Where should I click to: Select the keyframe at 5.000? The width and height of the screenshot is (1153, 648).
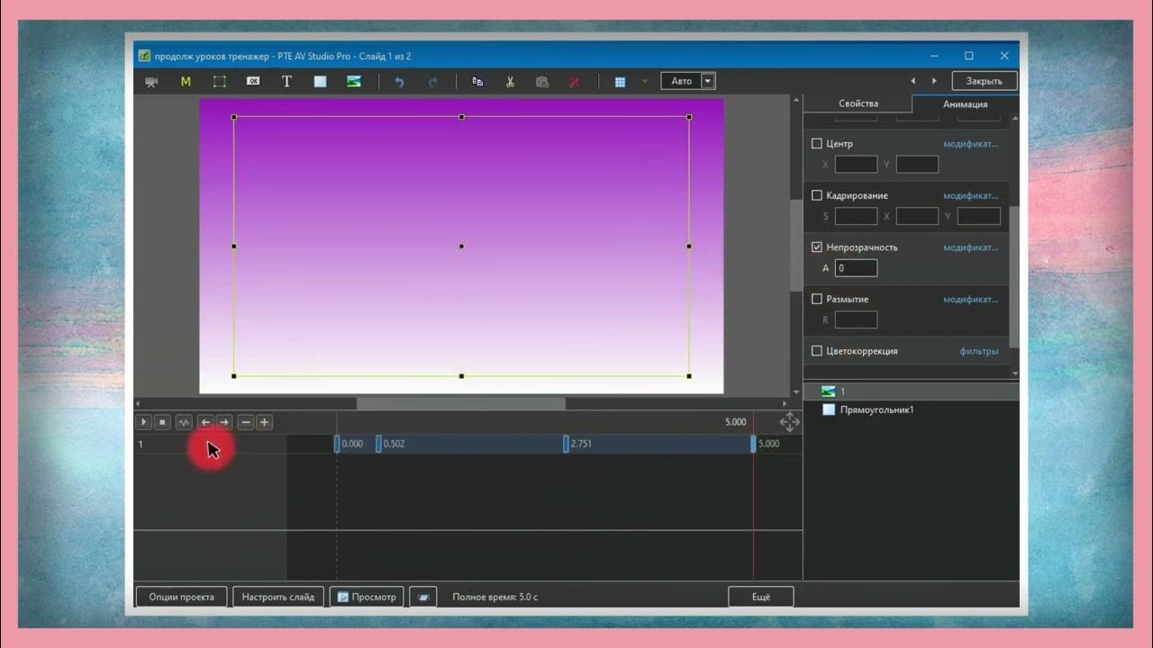[x=753, y=444]
